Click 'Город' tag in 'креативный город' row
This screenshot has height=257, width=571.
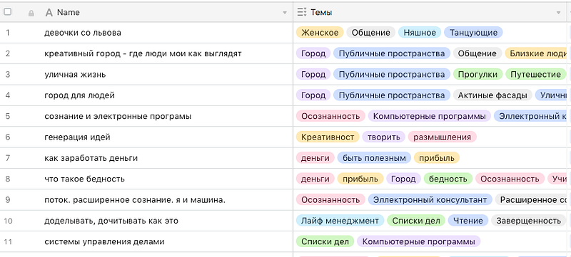tap(313, 53)
